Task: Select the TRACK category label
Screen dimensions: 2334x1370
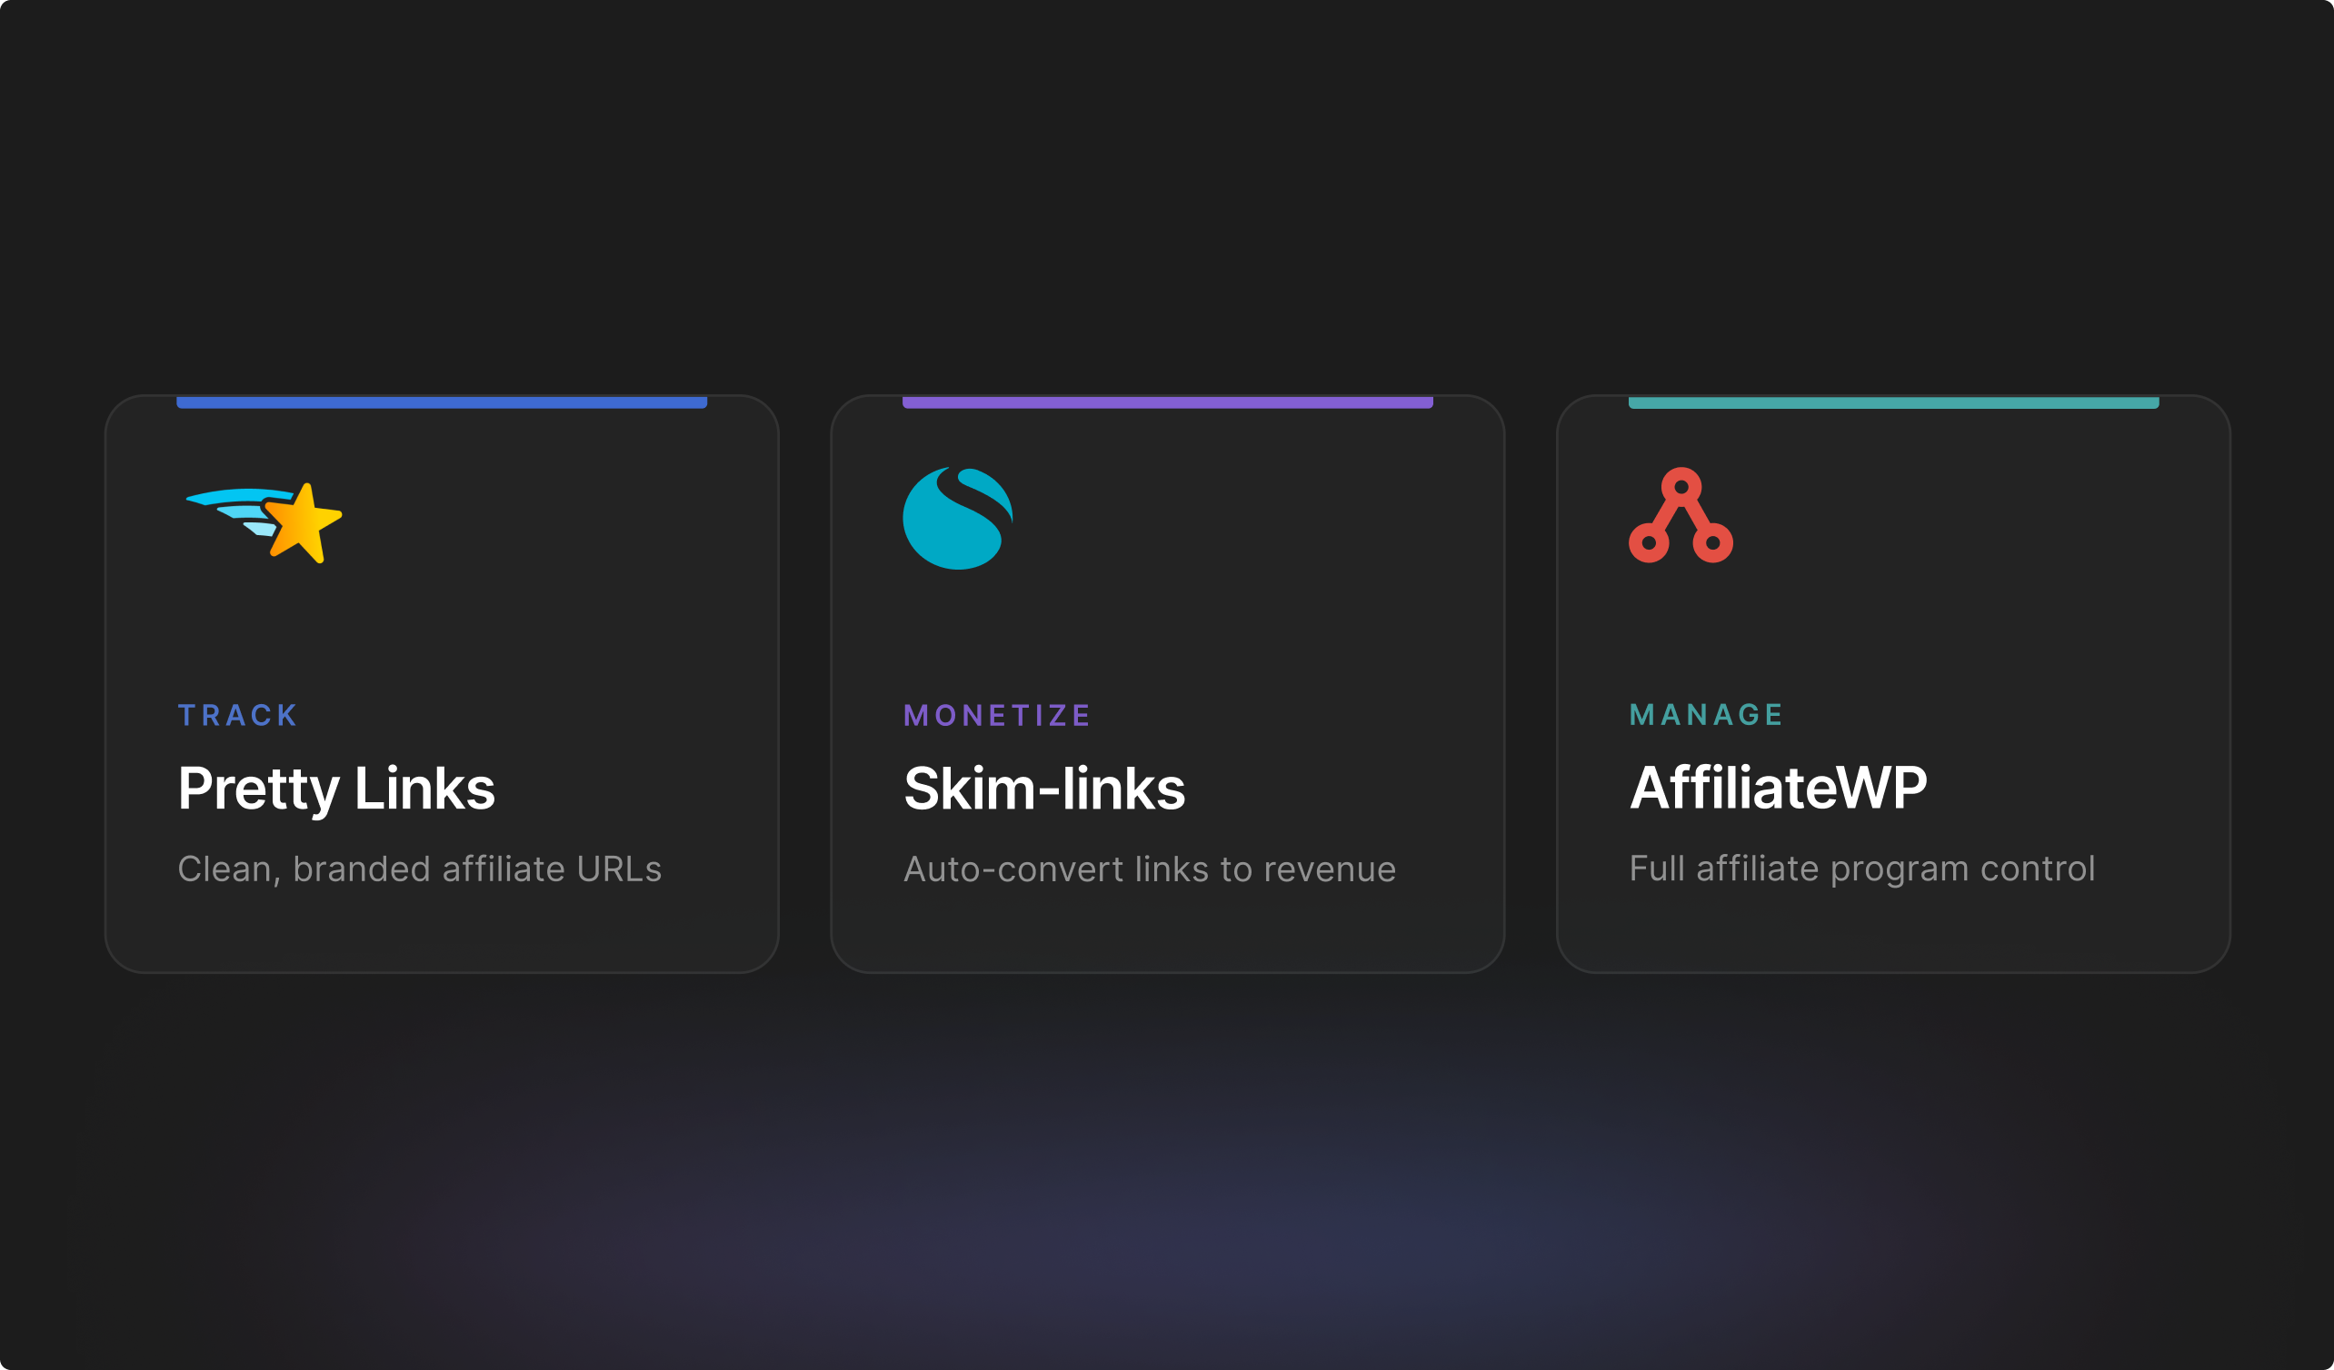Action: point(238,715)
